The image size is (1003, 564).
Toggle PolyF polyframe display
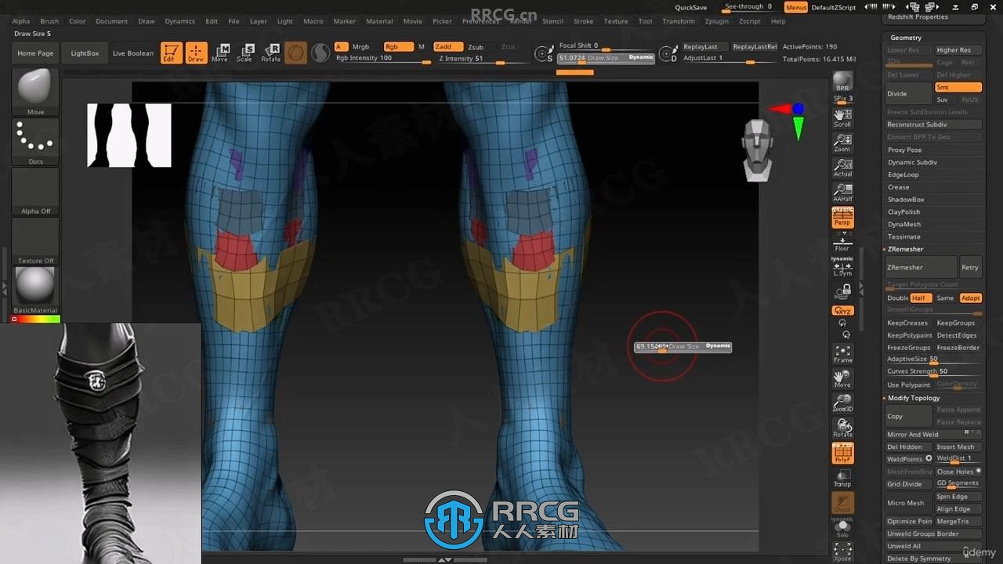[842, 453]
